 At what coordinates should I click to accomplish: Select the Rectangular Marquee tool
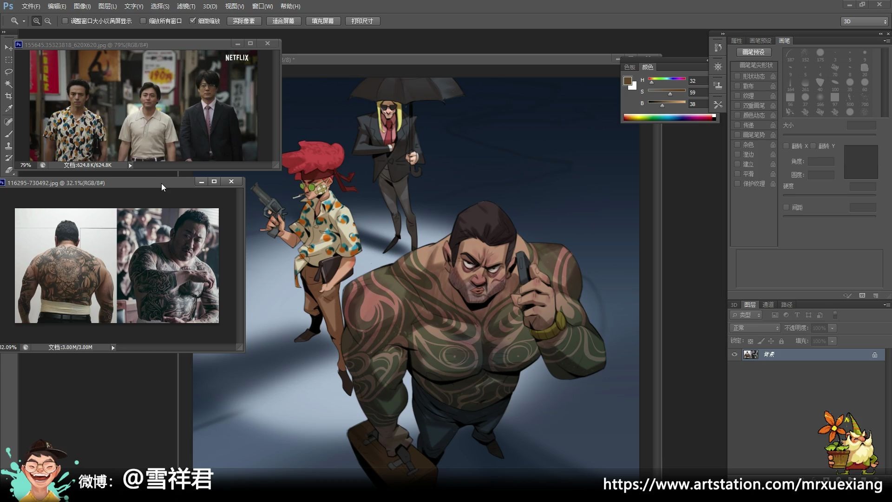pos(8,60)
